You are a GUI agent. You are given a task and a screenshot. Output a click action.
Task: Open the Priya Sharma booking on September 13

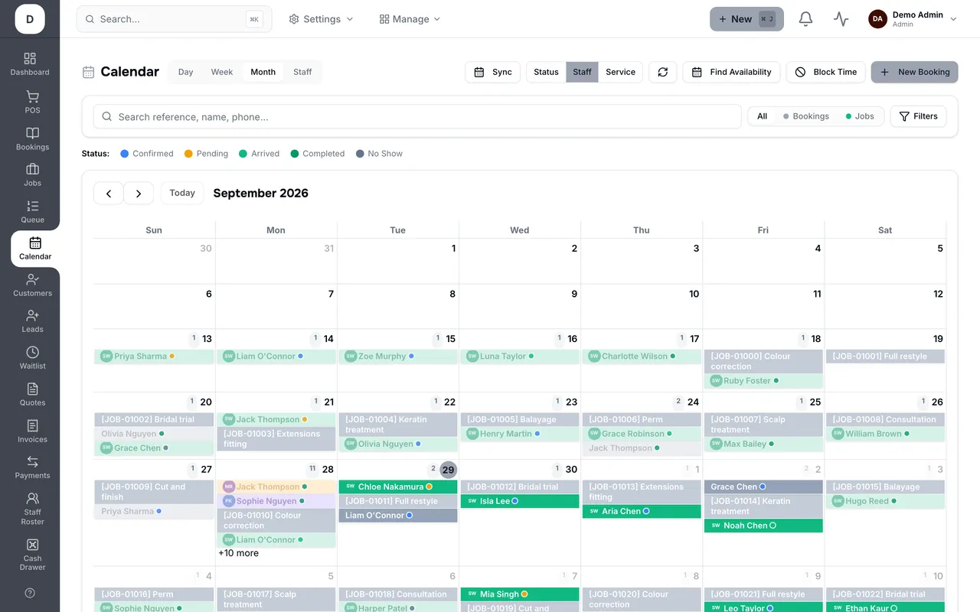point(154,356)
